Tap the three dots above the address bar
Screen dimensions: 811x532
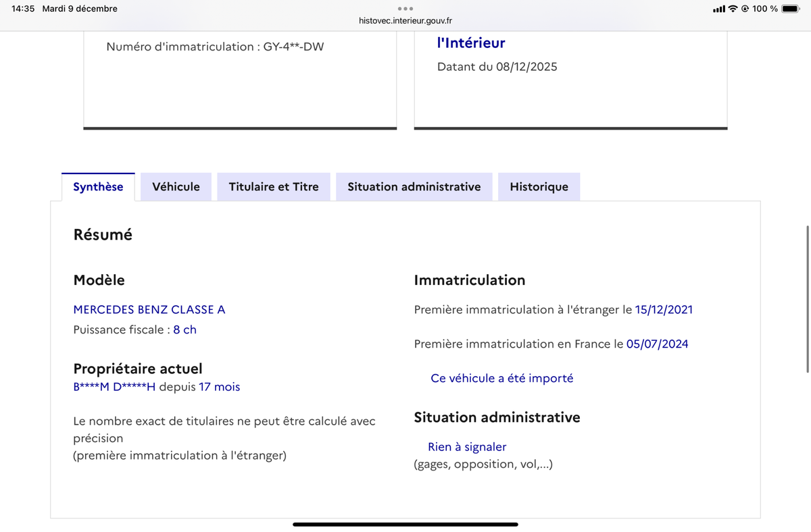405,9
